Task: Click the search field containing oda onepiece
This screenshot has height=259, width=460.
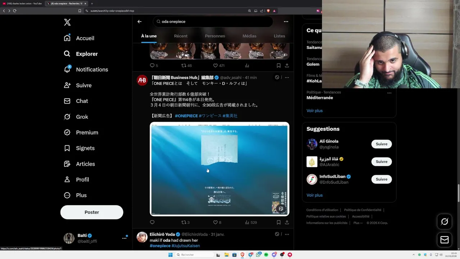Action: [213, 22]
